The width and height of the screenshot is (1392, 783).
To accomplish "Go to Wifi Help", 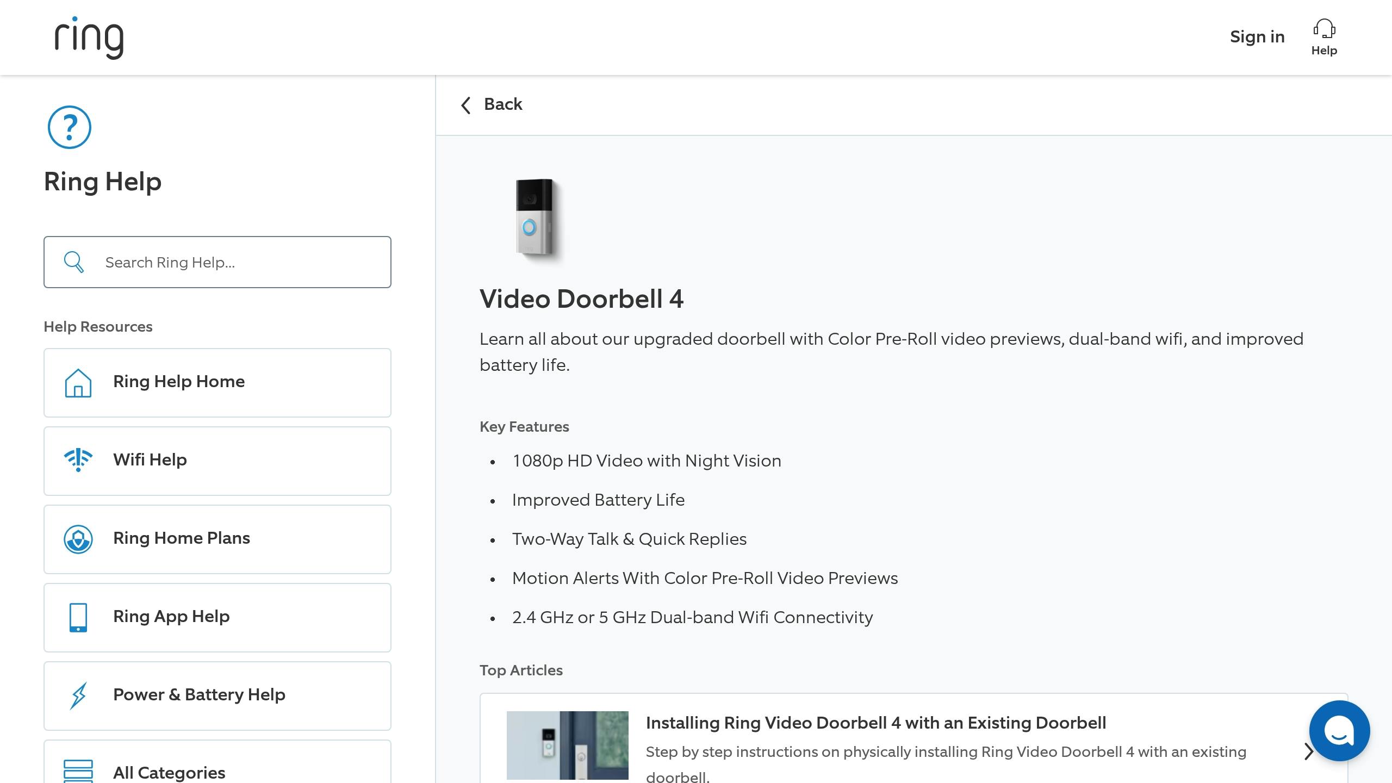I will [x=217, y=461].
